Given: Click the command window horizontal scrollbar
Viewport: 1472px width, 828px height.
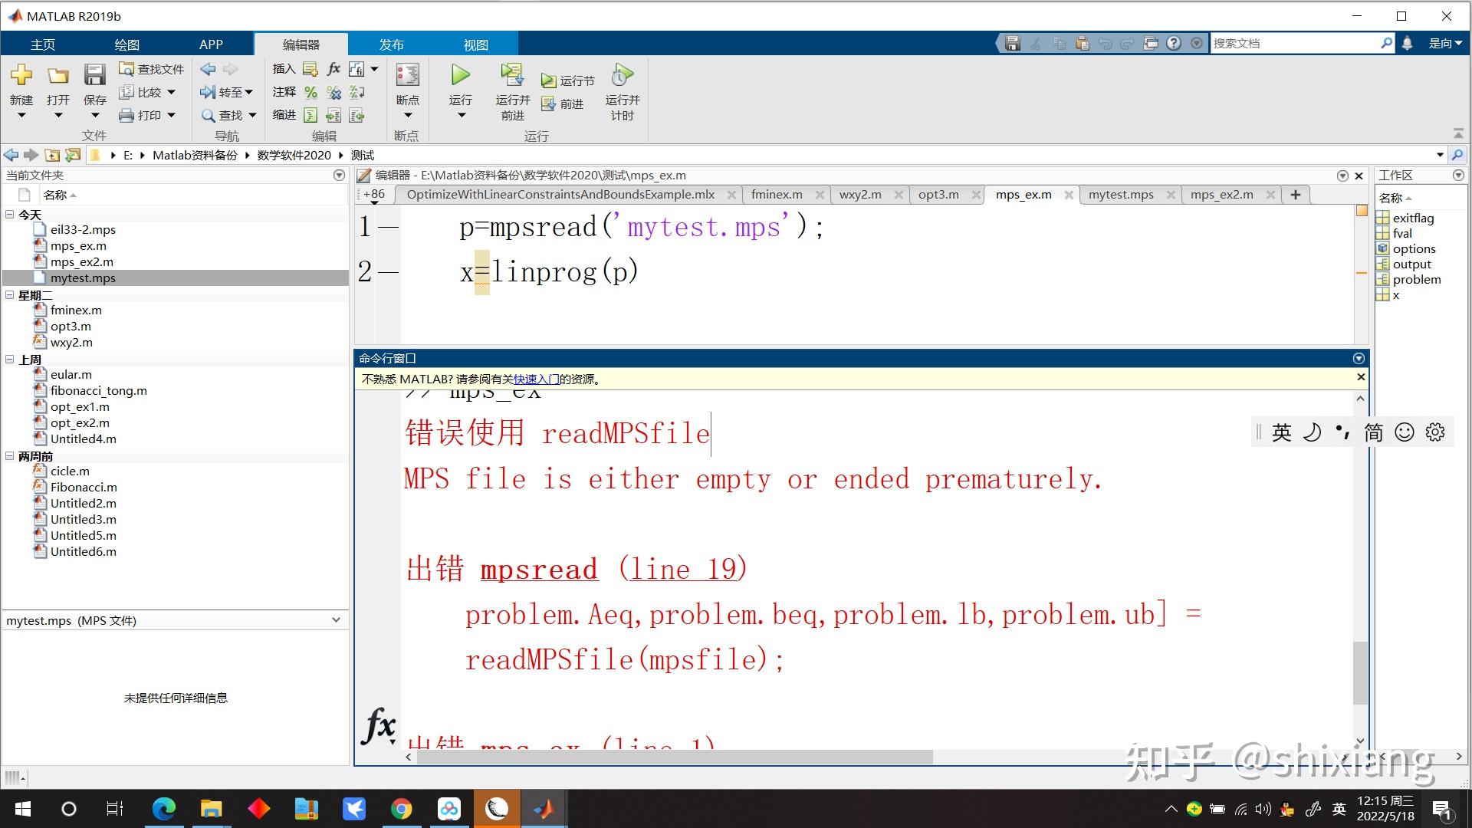Looking at the screenshot, I should [675, 757].
